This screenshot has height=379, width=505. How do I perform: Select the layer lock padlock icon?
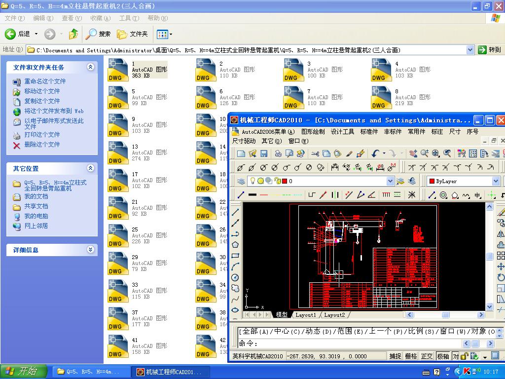click(x=277, y=182)
